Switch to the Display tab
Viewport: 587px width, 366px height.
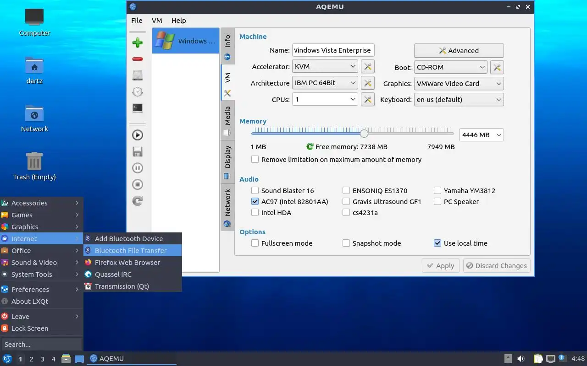227,161
